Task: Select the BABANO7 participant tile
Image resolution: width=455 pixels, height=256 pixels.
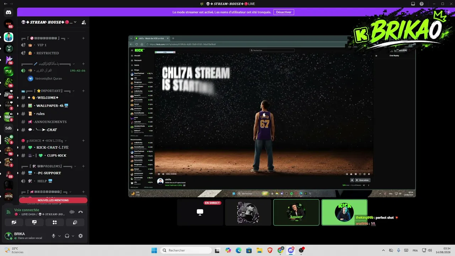Action: click(296, 212)
